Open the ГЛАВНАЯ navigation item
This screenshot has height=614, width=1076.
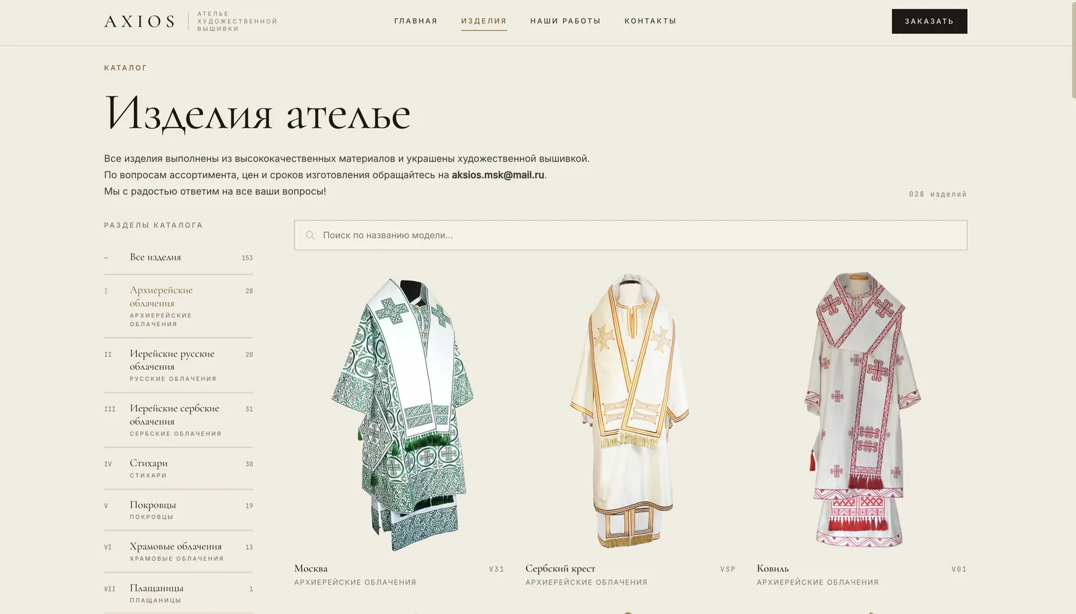coord(416,22)
